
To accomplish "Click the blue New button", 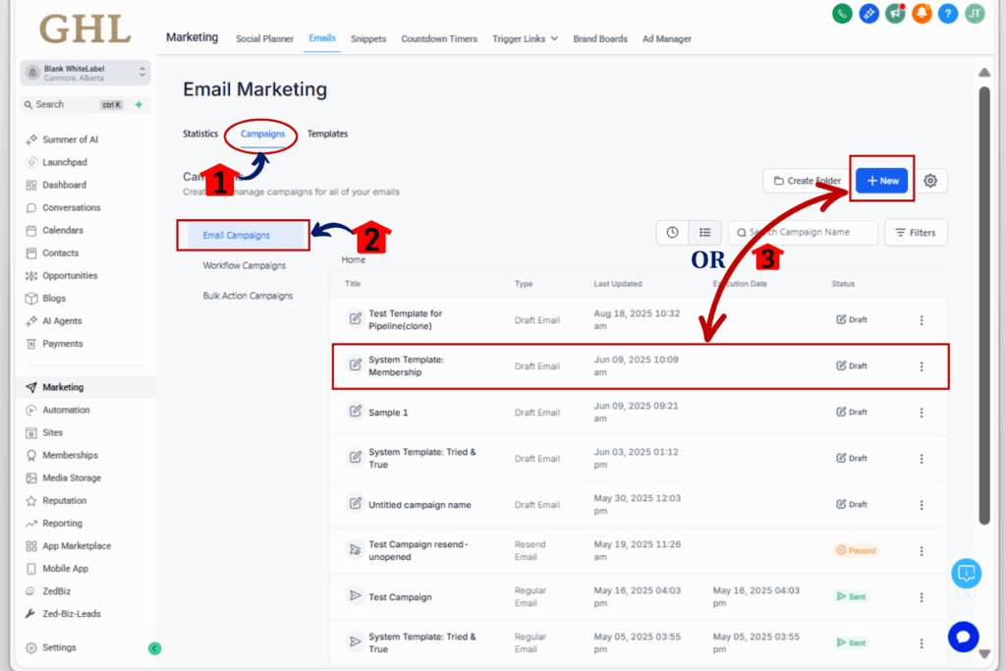I will pyautogui.click(x=881, y=181).
